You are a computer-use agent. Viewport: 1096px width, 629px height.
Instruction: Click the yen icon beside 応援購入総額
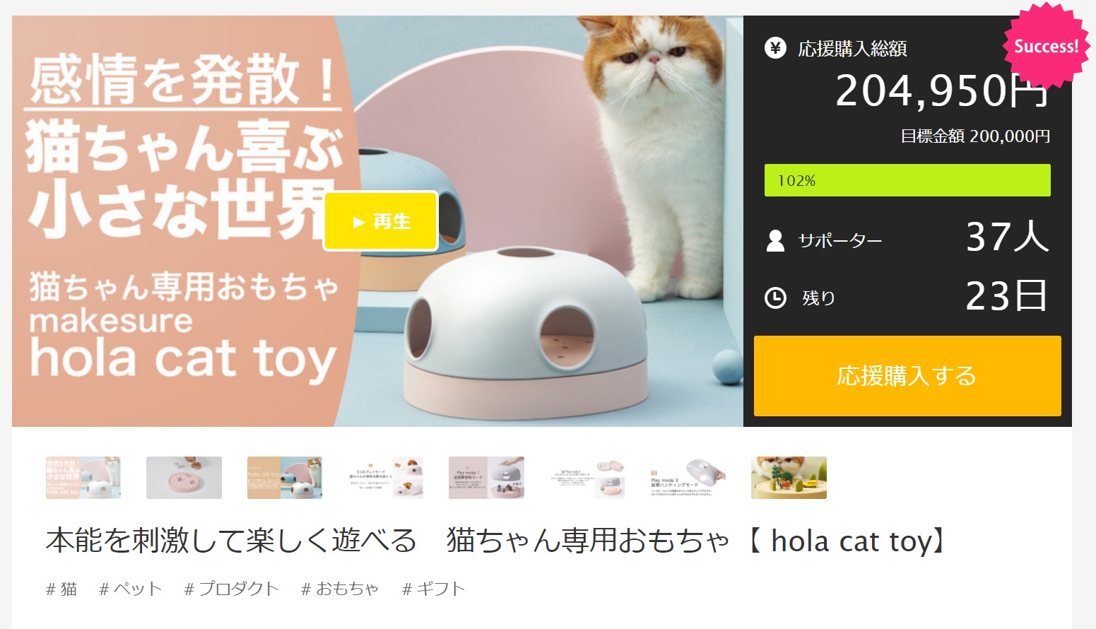click(x=775, y=48)
